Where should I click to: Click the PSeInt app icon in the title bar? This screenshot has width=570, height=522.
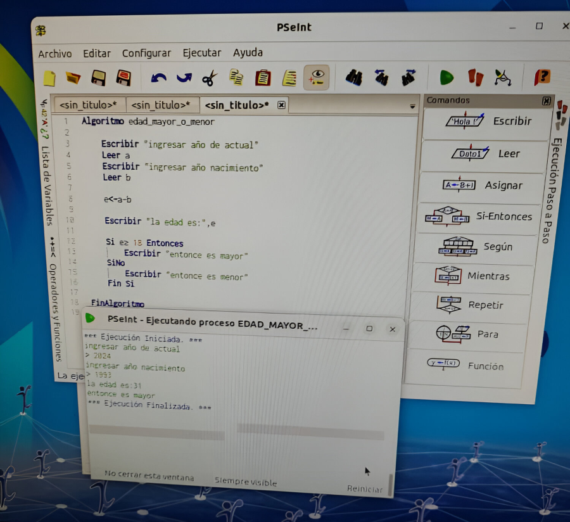[41, 30]
